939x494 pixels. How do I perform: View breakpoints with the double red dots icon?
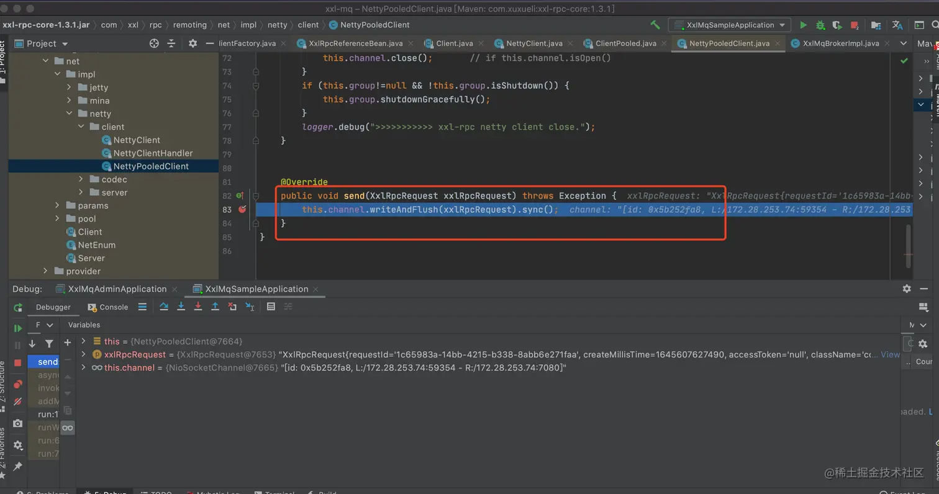(18, 384)
